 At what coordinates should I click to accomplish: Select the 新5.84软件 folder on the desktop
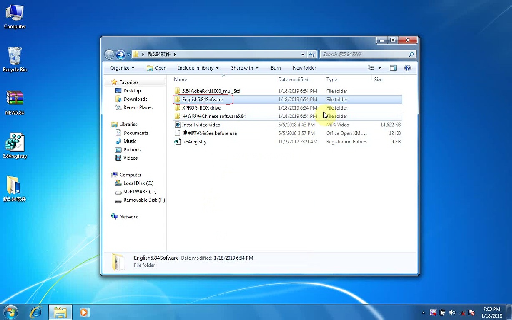[15, 189]
